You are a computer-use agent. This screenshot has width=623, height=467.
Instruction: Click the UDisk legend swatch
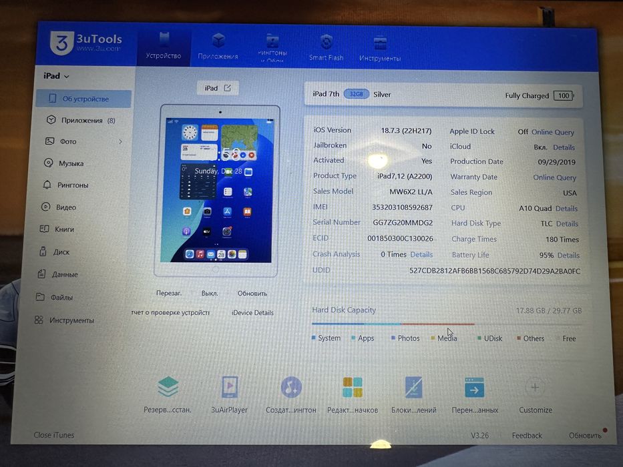point(479,338)
